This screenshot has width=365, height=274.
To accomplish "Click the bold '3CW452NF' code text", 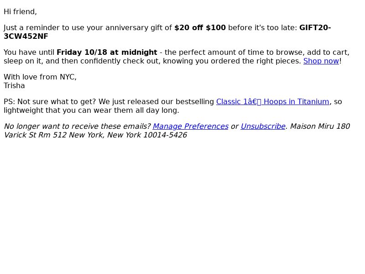I will [26, 37].
